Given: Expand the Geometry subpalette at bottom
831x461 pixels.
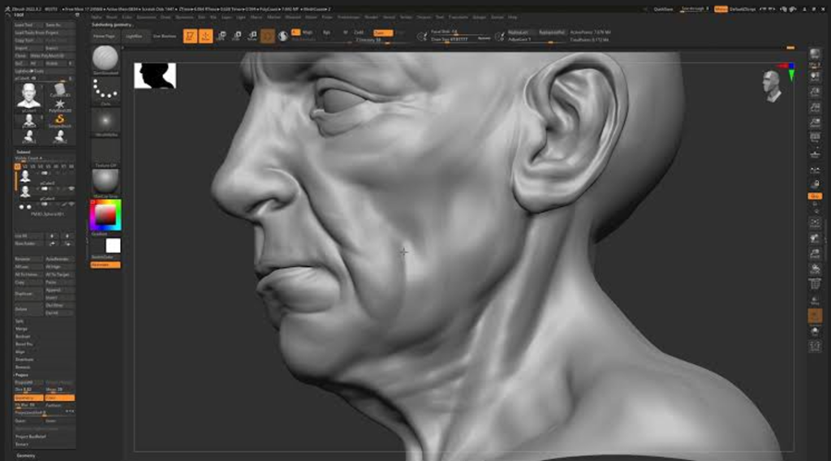Looking at the screenshot, I should [x=25, y=455].
